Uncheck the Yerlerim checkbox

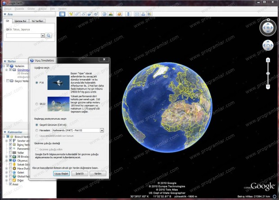pos(8,66)
